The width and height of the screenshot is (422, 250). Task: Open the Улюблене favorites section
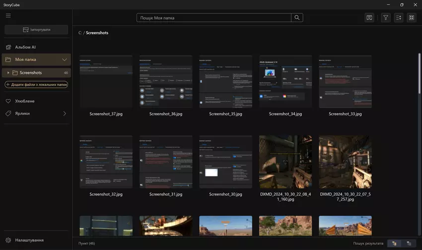[25, 101]
